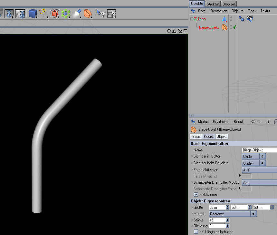Click the light object icon
The image size is (277, 235).
coord(77,14)
